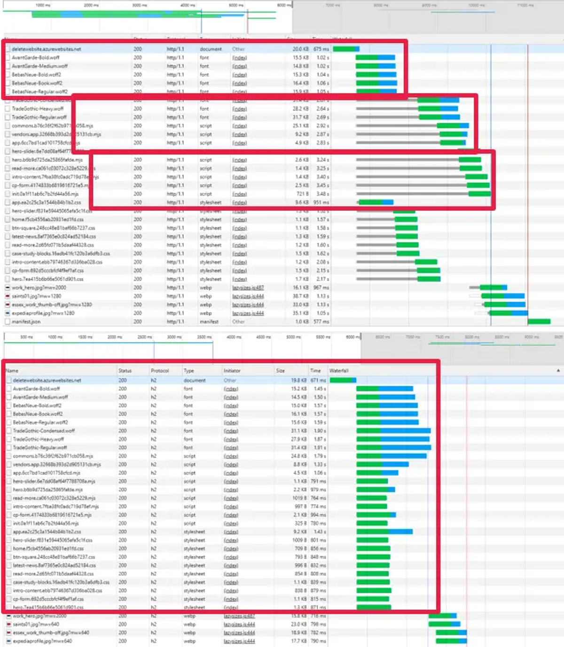Click the sort arrow at right of lower Waterfall header
The image size is (564, 647).
558,371
